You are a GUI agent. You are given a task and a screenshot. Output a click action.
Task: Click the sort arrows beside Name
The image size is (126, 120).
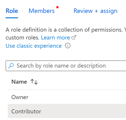click(34, 82)
